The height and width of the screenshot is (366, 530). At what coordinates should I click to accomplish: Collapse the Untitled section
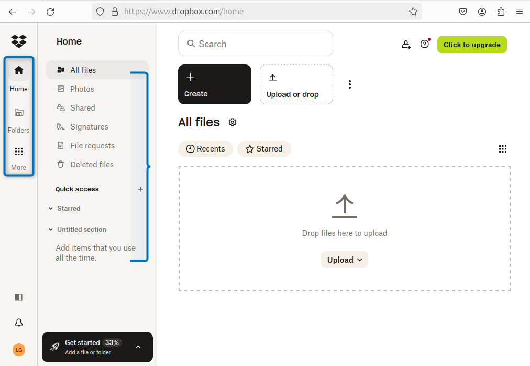[51, 230]
